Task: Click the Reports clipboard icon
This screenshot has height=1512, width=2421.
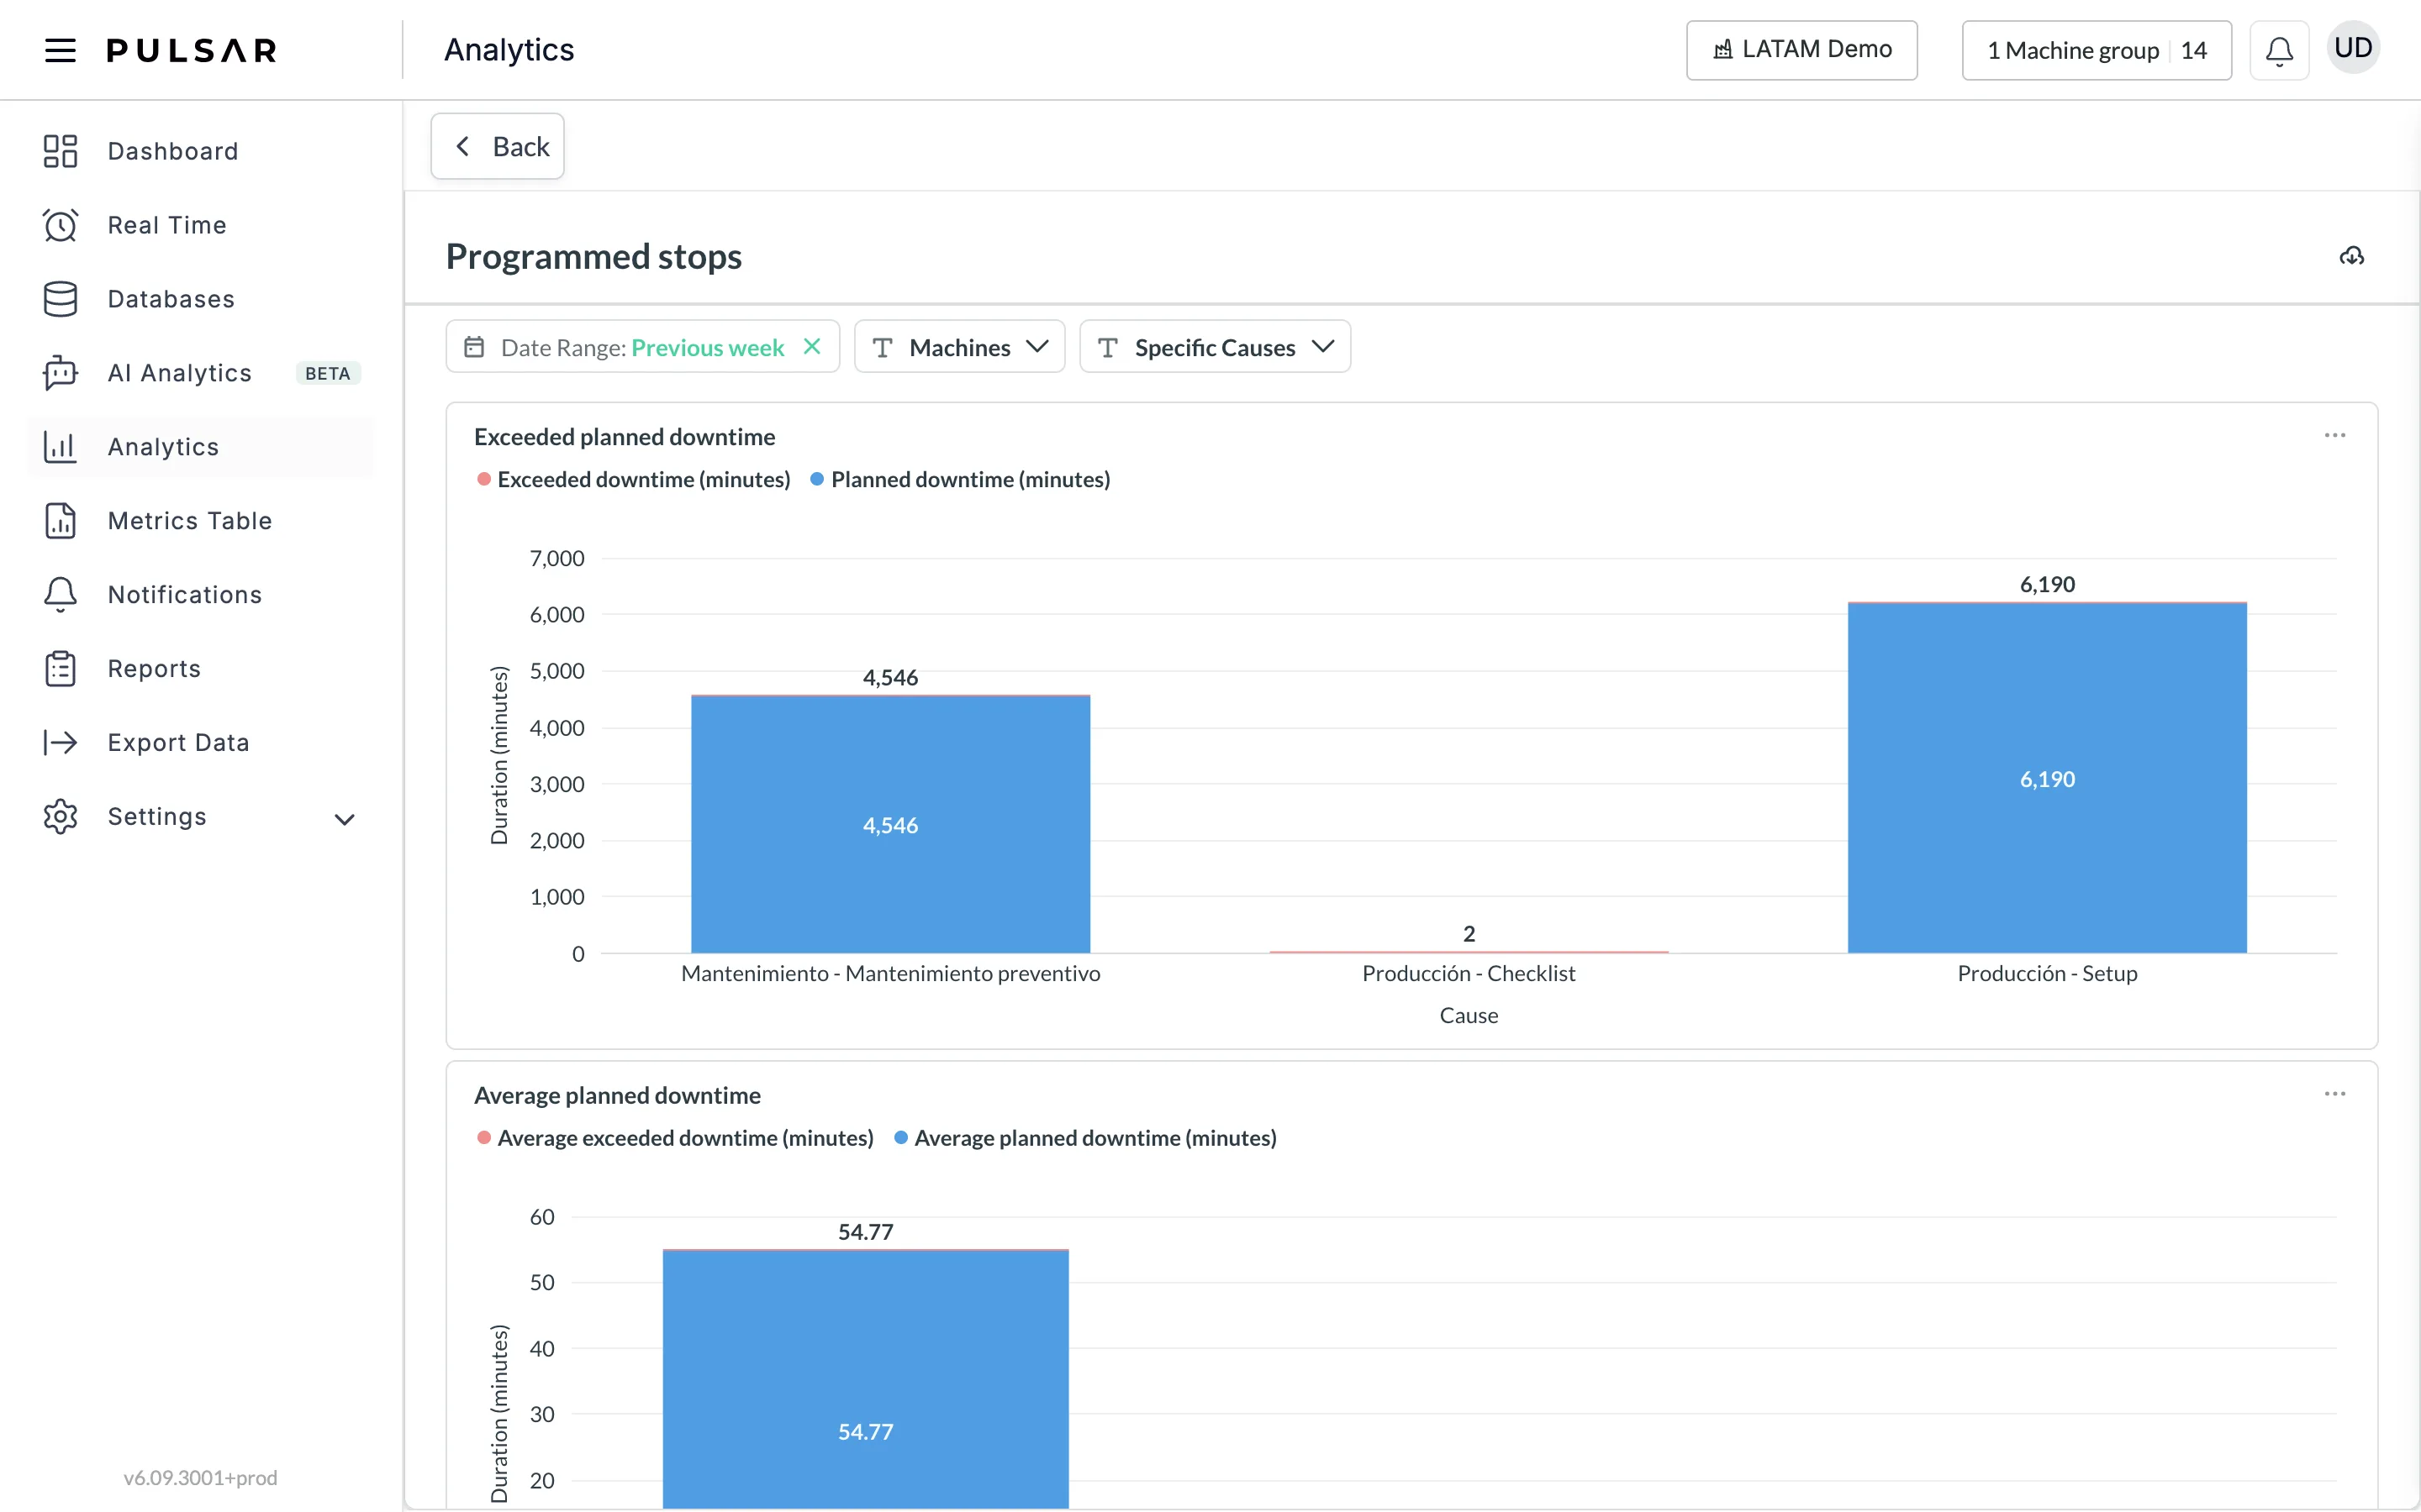Action: [60, 669]
